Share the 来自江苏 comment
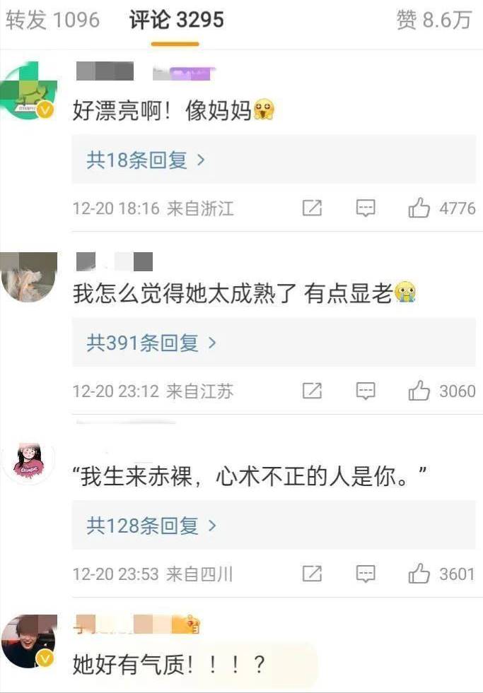Viewport: 483px width, 693px height. pos(312,391)
